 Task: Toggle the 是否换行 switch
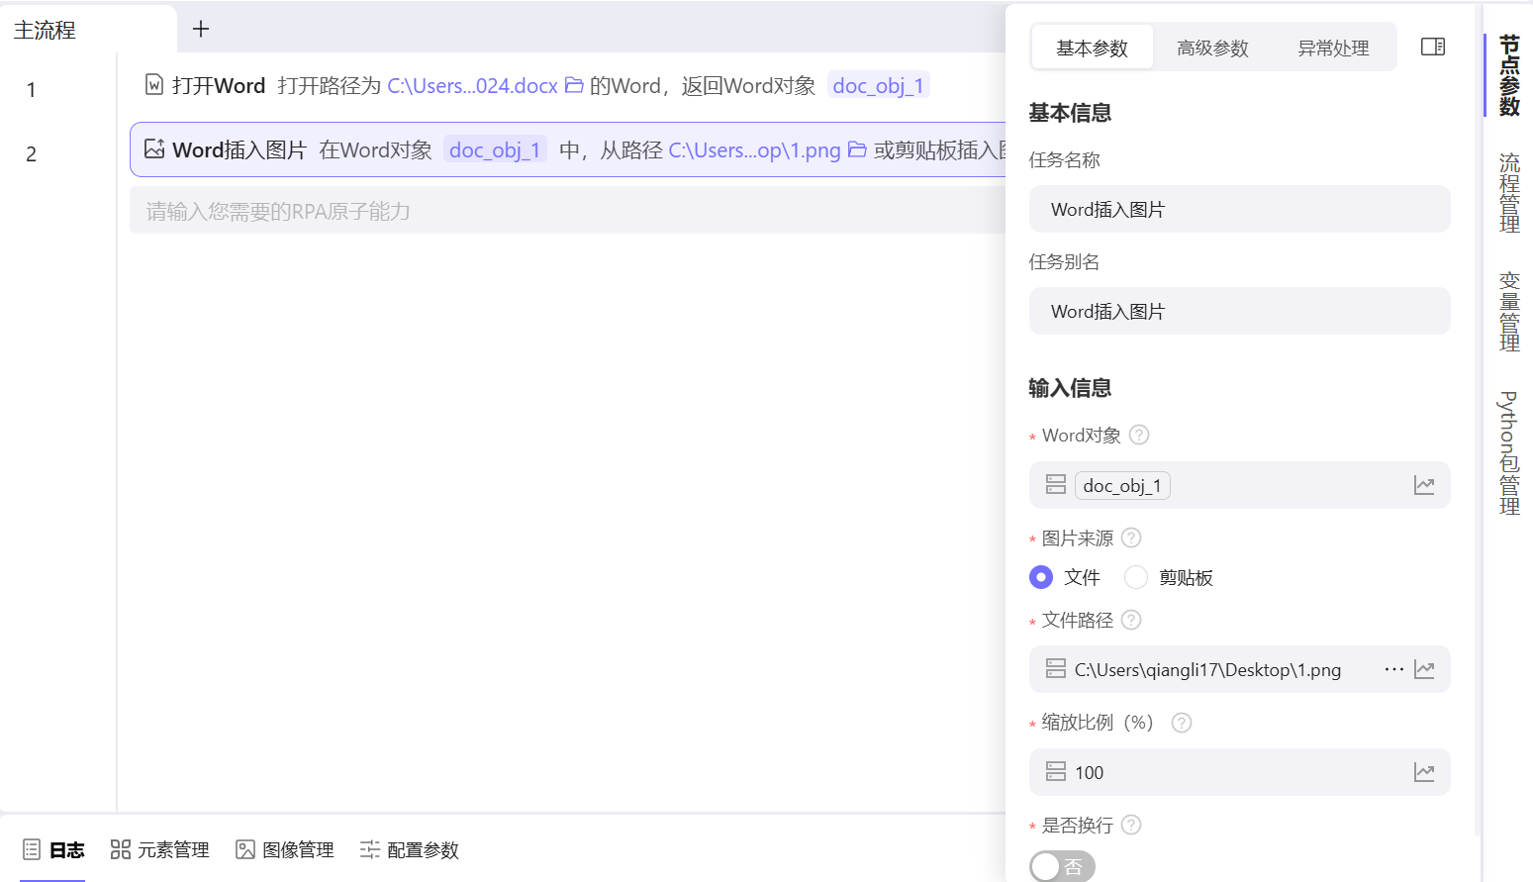1062,865
